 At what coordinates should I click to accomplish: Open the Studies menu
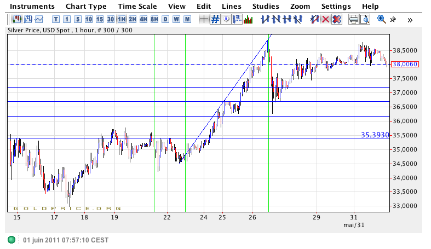coord(266,6)
